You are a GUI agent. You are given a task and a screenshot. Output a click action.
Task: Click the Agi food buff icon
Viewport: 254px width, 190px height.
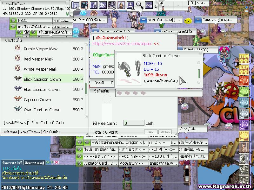click(244, 92)
